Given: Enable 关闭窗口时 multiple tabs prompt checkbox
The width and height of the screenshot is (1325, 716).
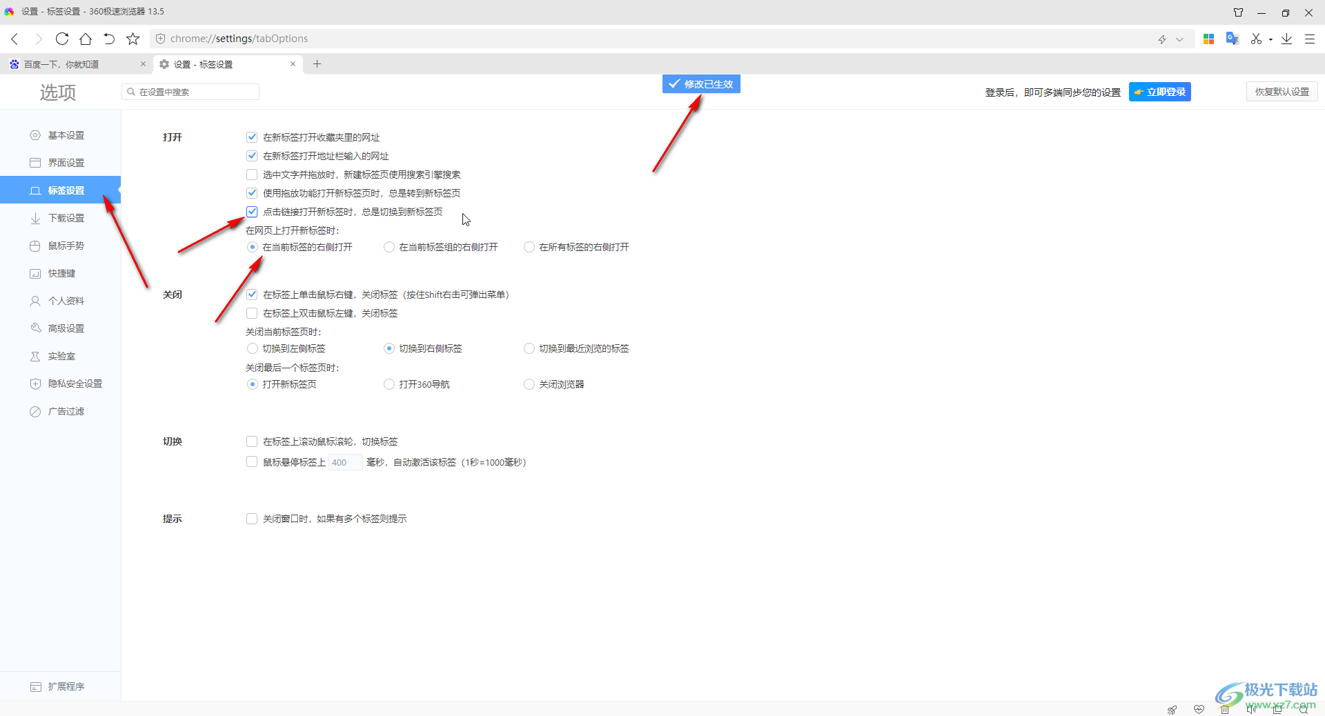Looking at the screenshot, I should click(252, 519).
